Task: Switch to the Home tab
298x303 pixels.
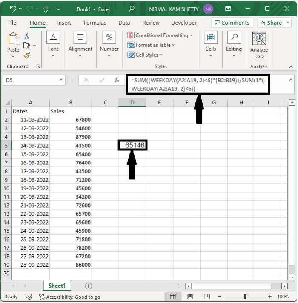Action: point(37,23)
